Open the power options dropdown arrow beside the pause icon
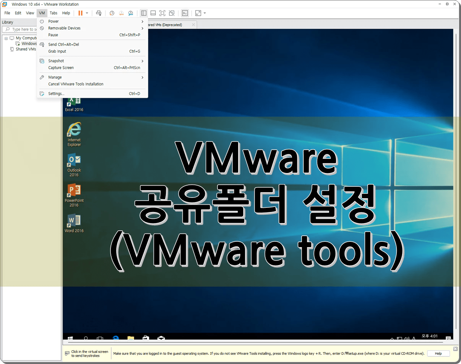This screenshot has width=461, height=364. point(87,13)
